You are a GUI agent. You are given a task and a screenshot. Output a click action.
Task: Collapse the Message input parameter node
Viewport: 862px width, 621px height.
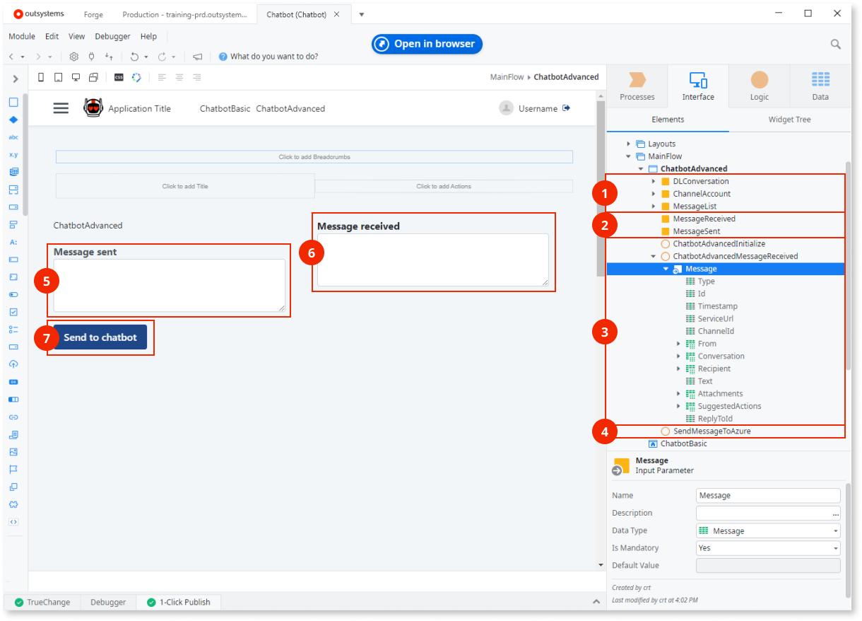point(664,268)
